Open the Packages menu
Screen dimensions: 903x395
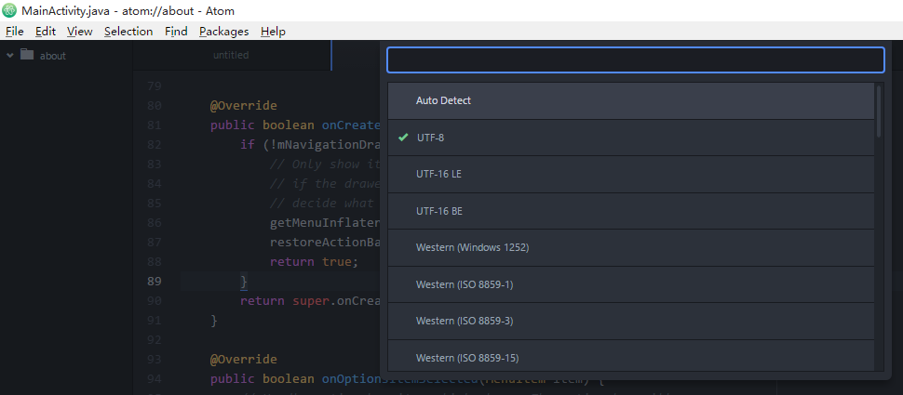coord(223,32)
